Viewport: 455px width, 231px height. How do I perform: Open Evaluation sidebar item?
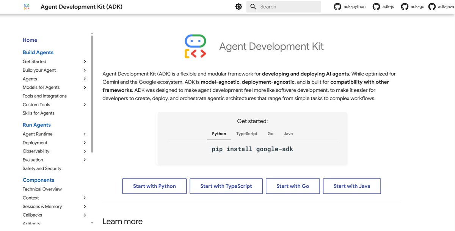pos(33,160)
